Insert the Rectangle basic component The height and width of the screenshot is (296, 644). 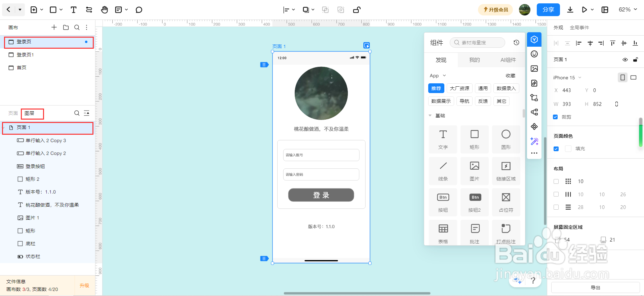(x=475, y=139)
